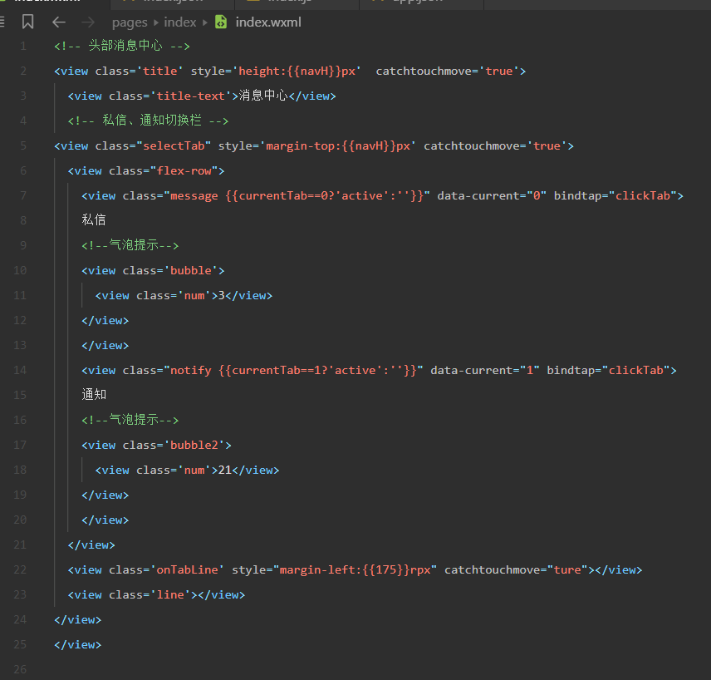Screen dimensions: 711x680
Task: Toggle the bookmark icon in the editor toolbar
Action: click(x=27, y=22)
